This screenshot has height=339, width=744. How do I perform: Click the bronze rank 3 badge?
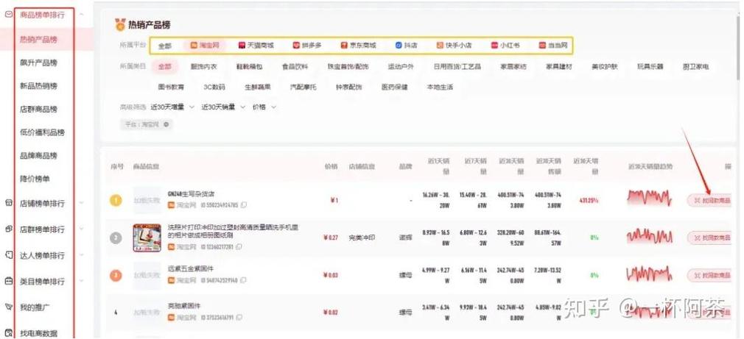(x=116, y=275)
